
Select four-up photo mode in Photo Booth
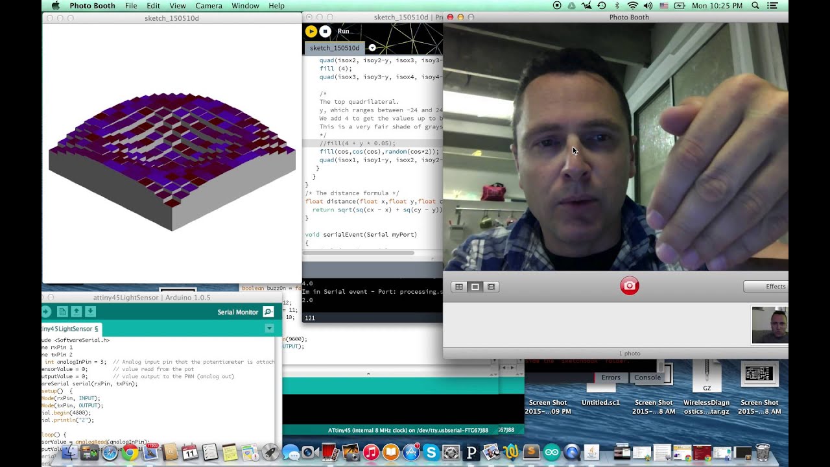pos(459,287)
